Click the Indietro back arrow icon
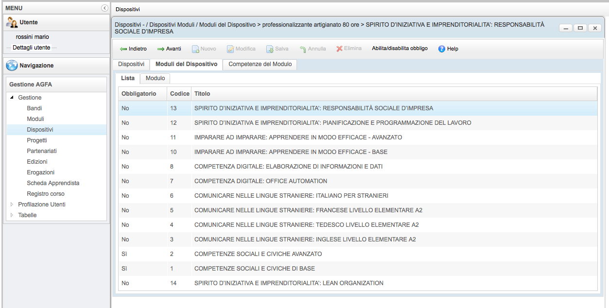 point(123,49)
